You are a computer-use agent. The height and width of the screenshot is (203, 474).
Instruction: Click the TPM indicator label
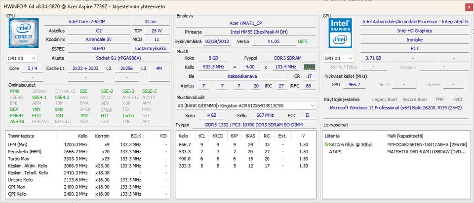point(438,100)
